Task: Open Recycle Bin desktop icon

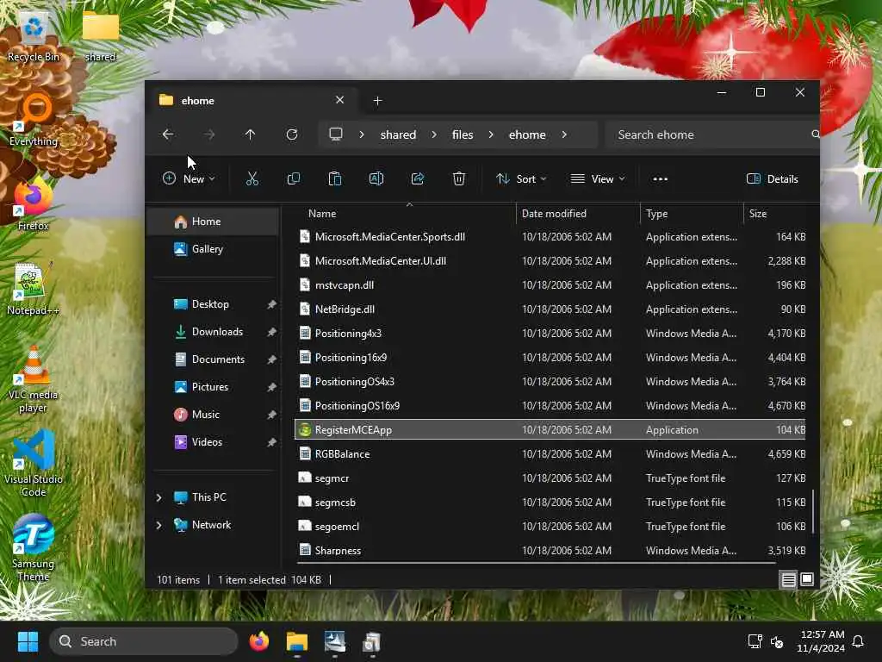Action: tap(34, 36)
